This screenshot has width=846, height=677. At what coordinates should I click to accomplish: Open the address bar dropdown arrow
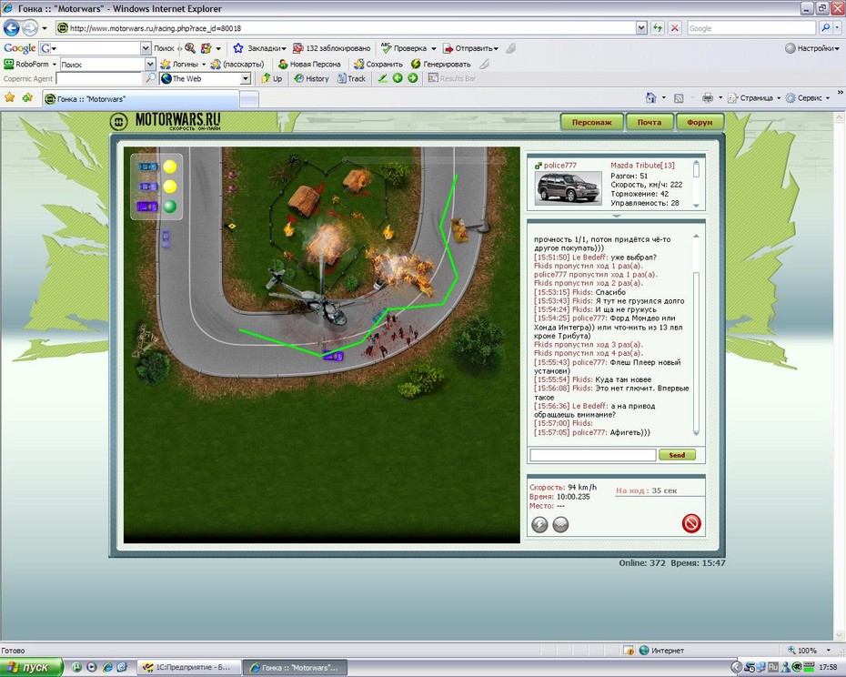[x=641, y=28]
